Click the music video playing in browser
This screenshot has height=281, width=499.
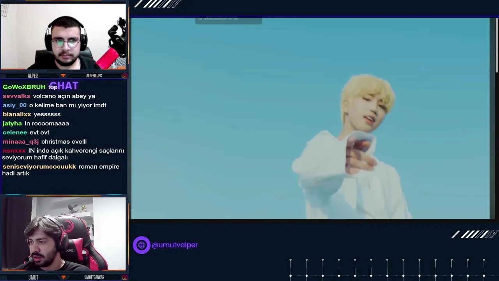click(310, 119)
